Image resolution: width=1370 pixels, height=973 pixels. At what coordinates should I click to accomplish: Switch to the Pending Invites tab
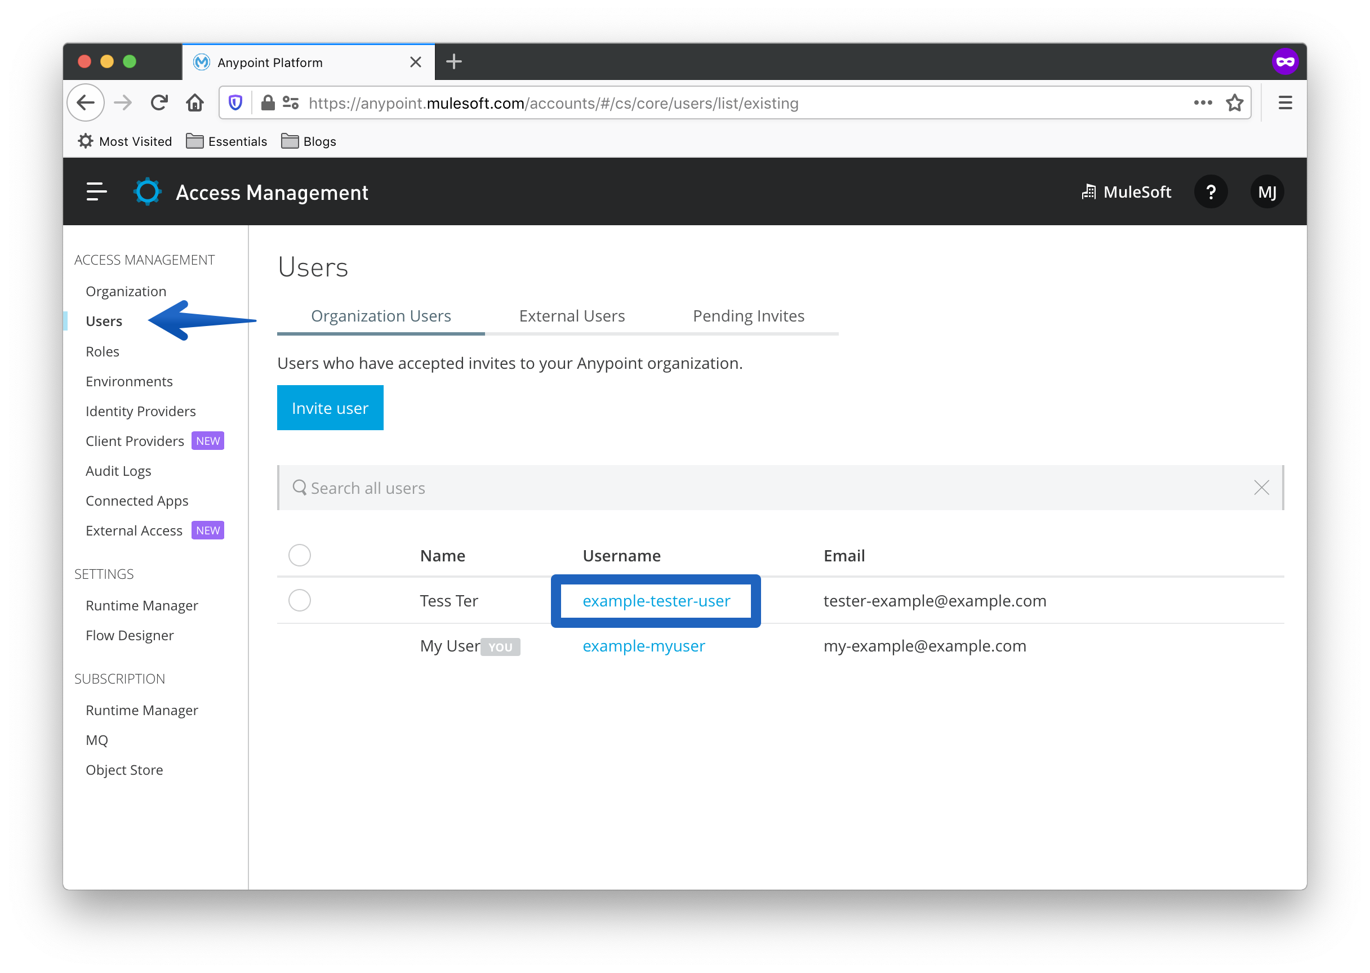click(749, 316)
